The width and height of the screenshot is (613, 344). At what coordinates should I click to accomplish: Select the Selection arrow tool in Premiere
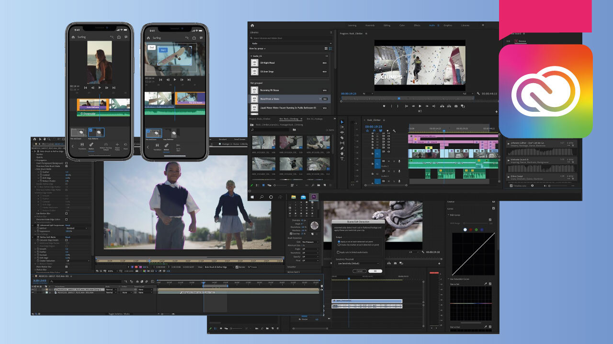point(342,122)
